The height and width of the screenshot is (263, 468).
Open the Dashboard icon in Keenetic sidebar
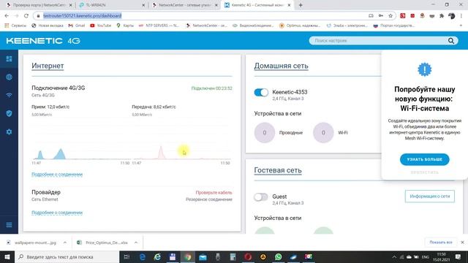tap(9, 58)
